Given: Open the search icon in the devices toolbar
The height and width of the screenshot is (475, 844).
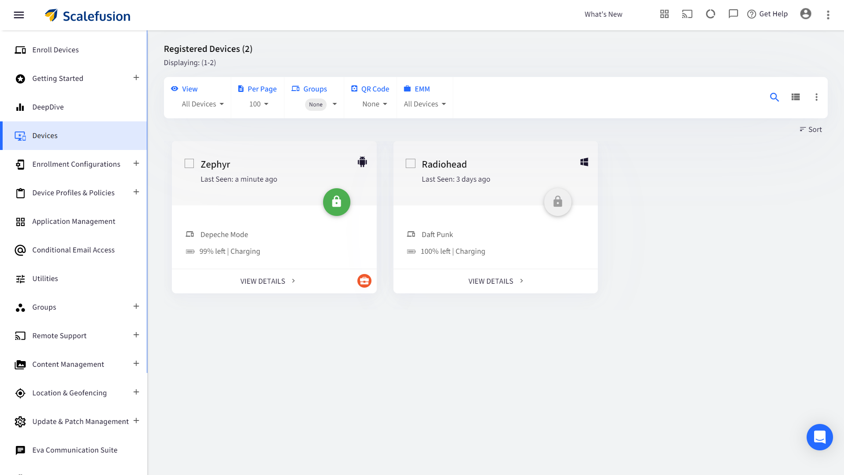Looking at the screenshot, I should [775, 97].
